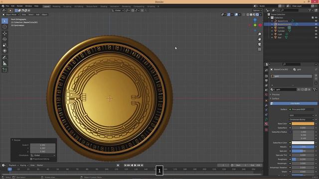Screen dimensions: 319x179
Task: Open the Add menu in viewport header
Action: pyautogui.click(x=38, y=14)
